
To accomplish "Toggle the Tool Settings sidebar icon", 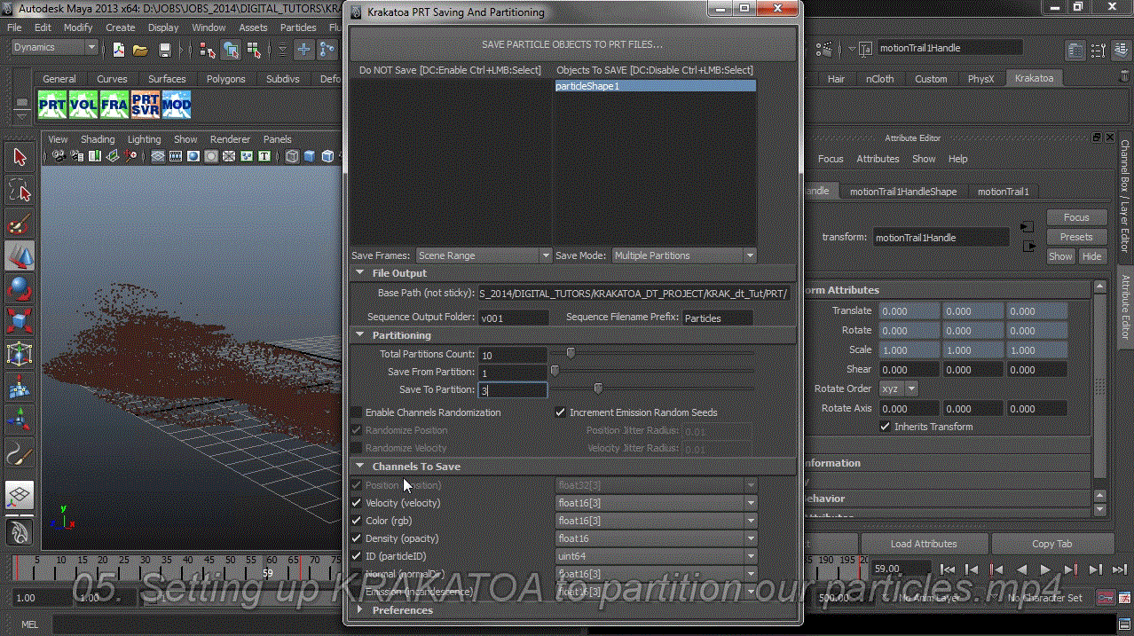I will 1097,51.
